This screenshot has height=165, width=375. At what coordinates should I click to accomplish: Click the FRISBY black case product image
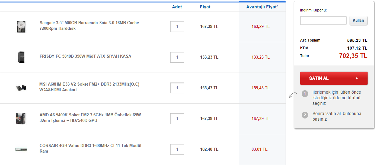point(21,57)
